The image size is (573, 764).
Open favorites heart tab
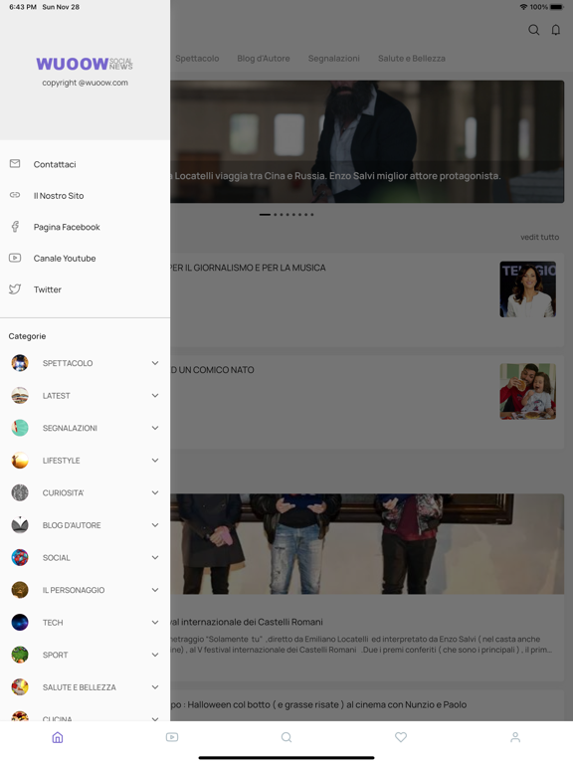point(401,737)
